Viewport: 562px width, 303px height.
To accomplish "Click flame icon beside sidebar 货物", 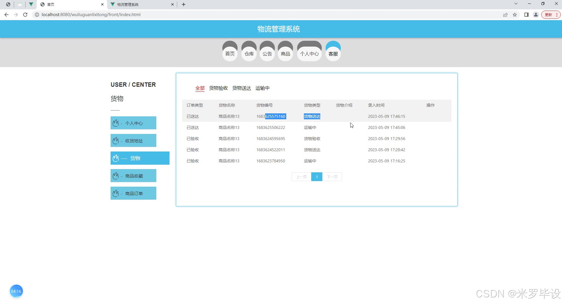I will [x=116, y=158].
